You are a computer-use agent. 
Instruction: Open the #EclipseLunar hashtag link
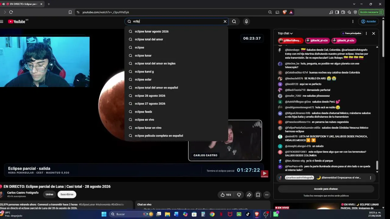(x=87, y=205)
